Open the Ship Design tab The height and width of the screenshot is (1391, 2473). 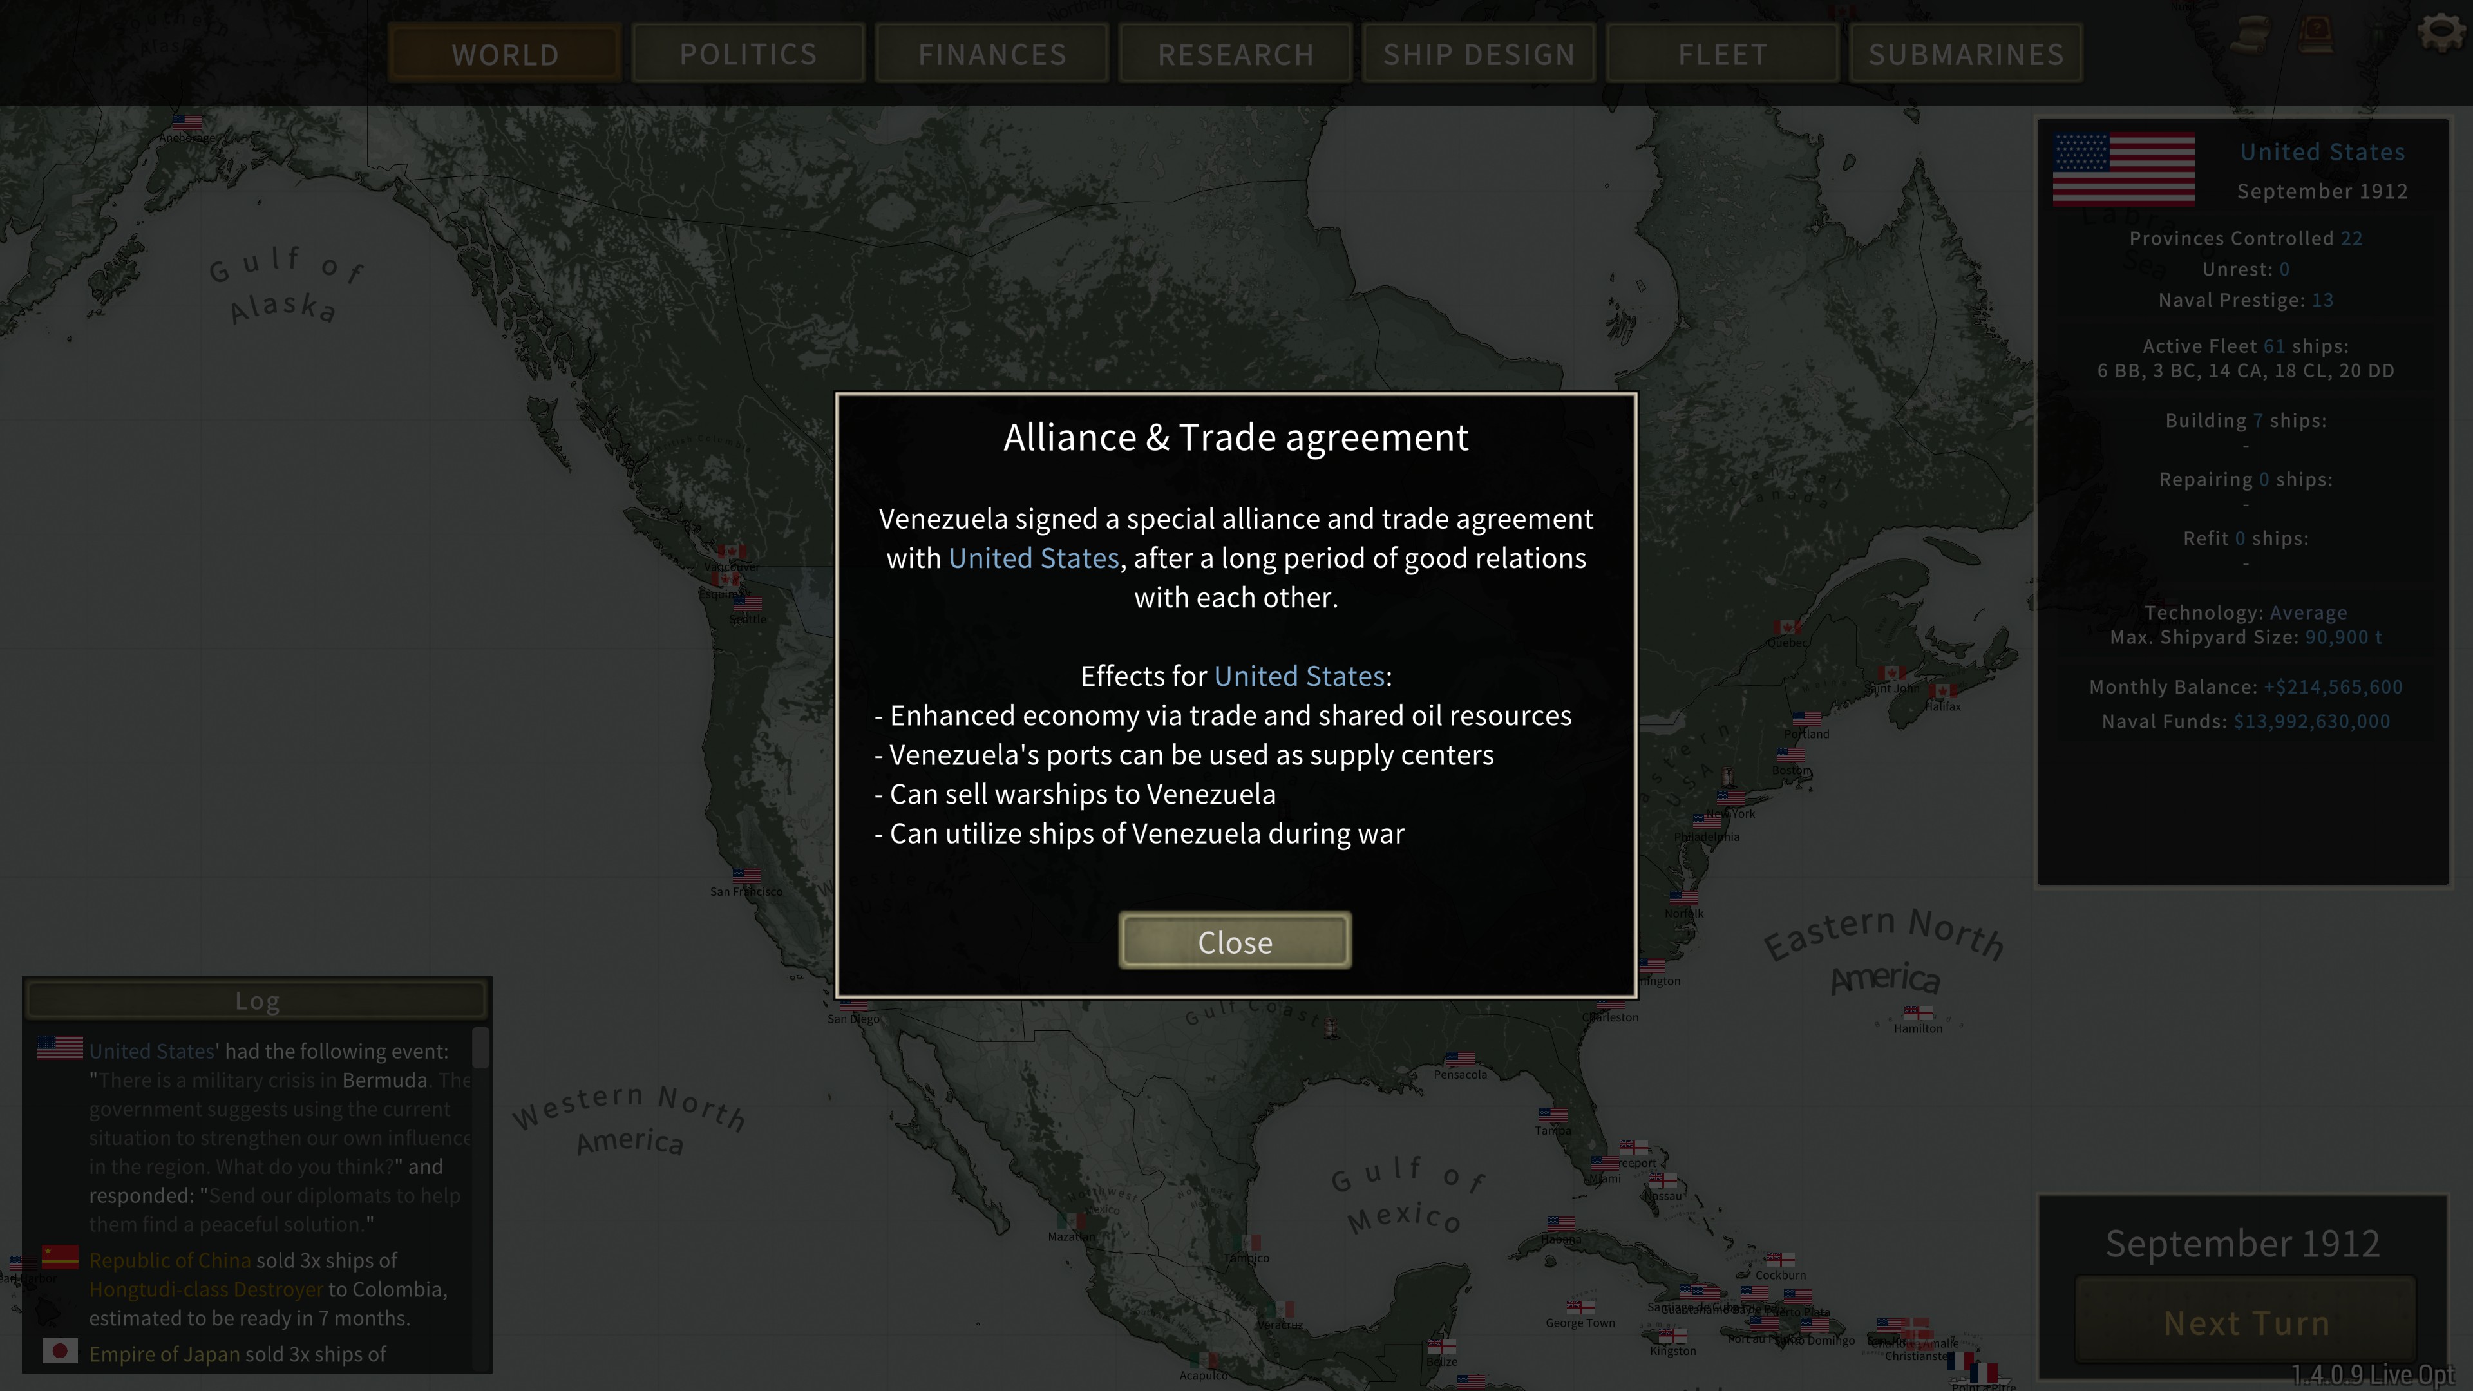[1479, 55]
